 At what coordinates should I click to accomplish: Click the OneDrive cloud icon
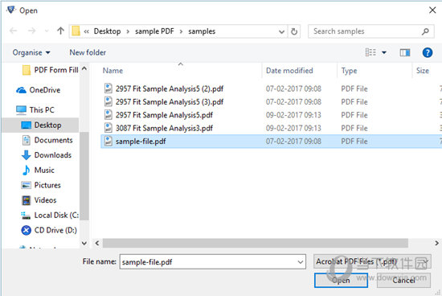[x=21, y=90]
